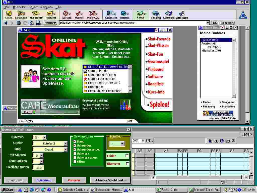
Task: Go to the home page icon
Action: [31, 23]
